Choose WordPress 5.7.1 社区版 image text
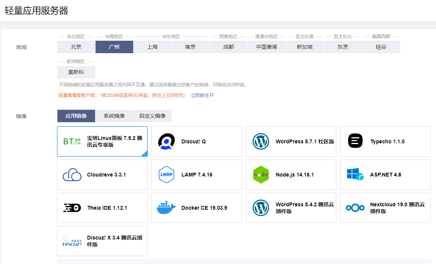436x264 pixels. 305,141
